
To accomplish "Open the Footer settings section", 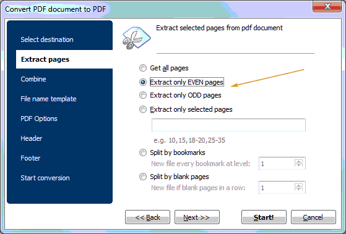I will [30, 158].
